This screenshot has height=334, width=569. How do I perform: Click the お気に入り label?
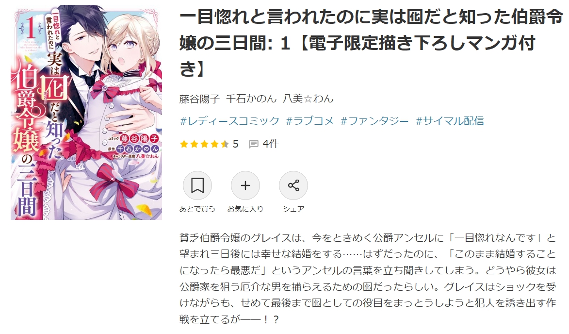point(245,209)
